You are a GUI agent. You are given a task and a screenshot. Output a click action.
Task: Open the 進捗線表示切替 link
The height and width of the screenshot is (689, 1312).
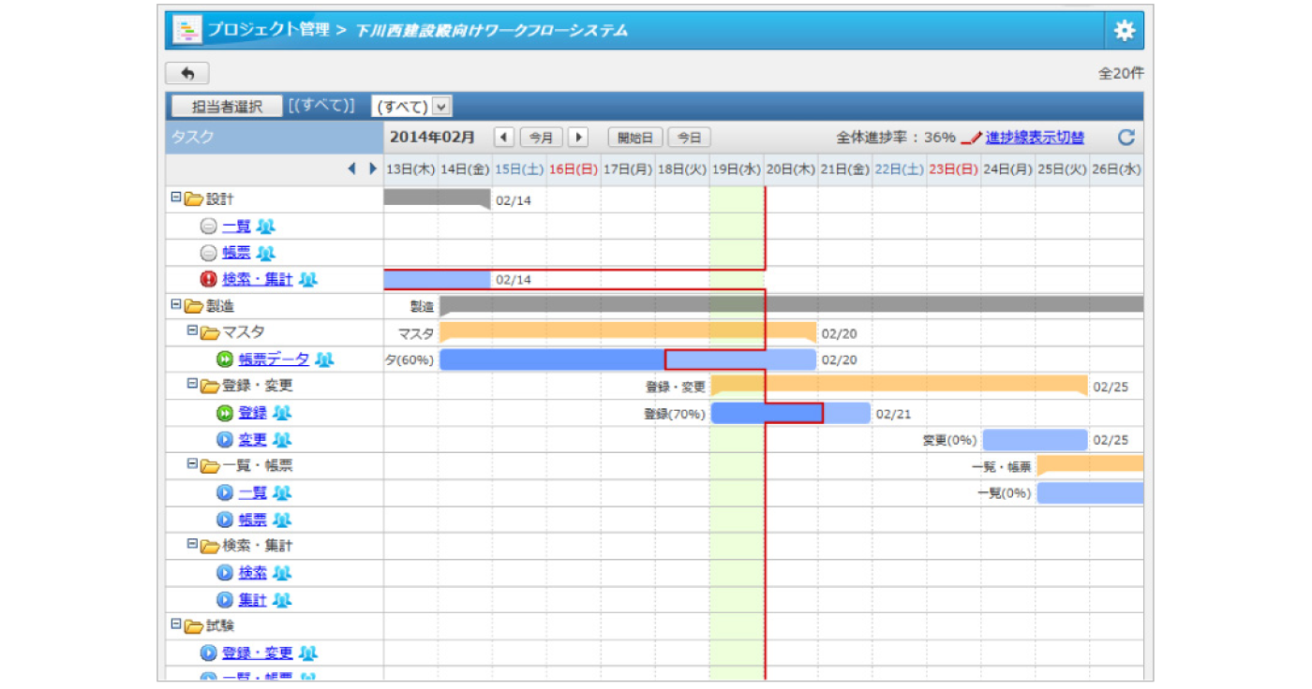1035,138
